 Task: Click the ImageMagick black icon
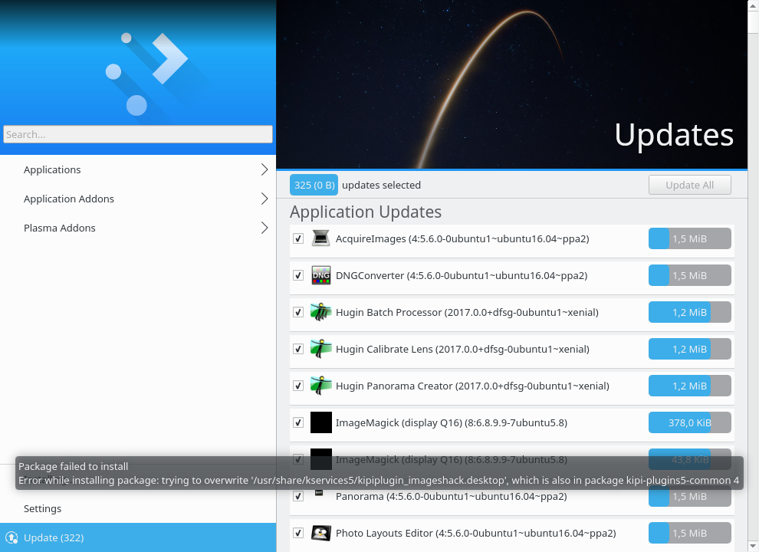coord(320,422)
